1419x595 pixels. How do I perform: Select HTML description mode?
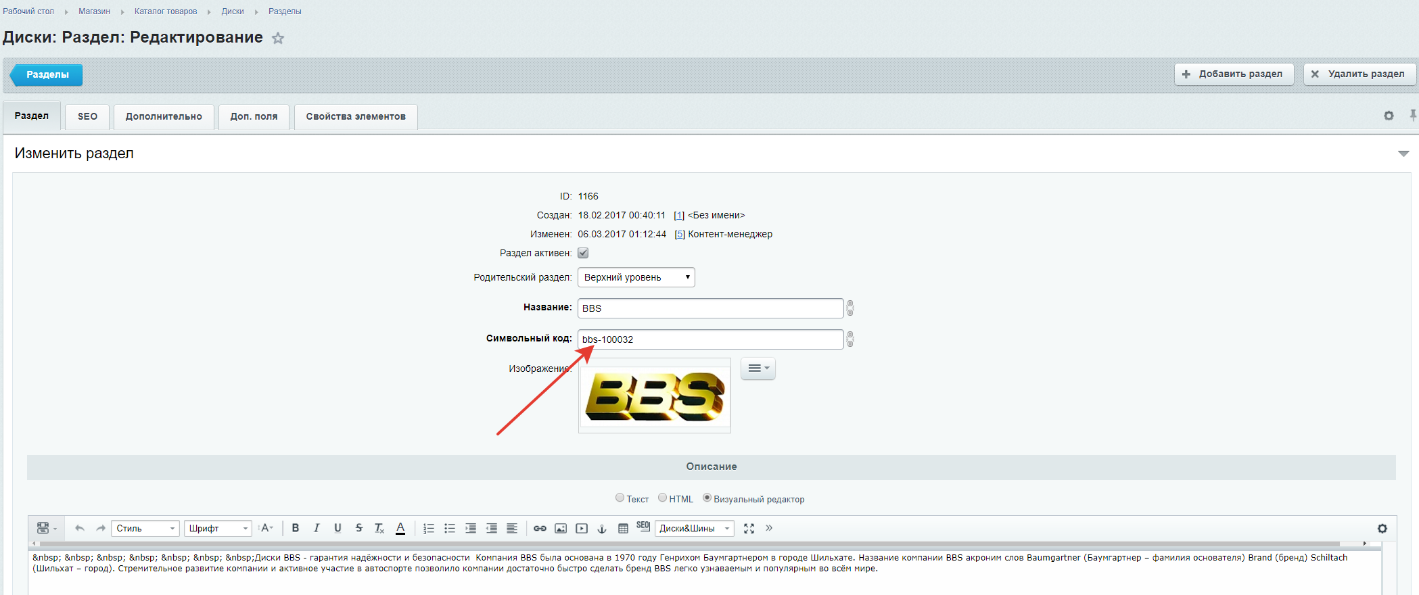point(663,498)
